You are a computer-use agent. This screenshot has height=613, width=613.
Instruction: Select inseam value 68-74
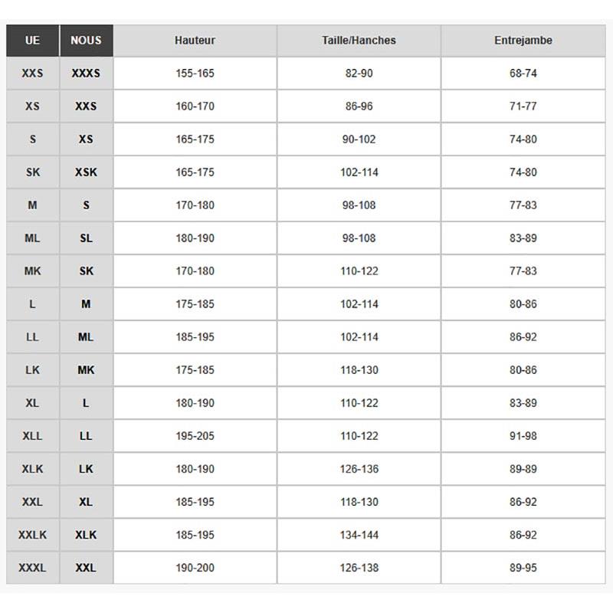tap(523, 74)
